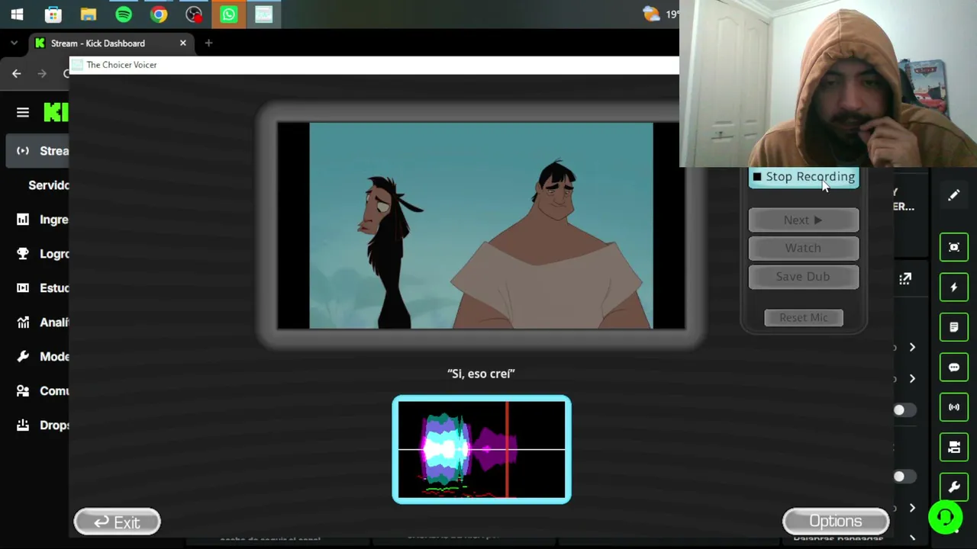This screenshot has height=549, width=977.
Task: Click the audio waveform recording display
Action: tap(482, 450)
